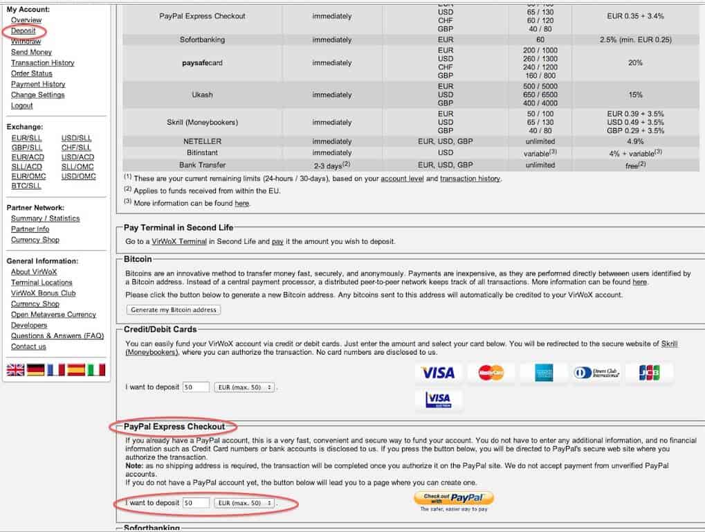Open the EUR/ACD exchange link

tap(28, 157)
